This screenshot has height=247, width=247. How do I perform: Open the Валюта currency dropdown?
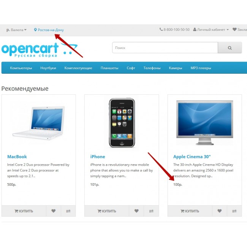point(16,30)
